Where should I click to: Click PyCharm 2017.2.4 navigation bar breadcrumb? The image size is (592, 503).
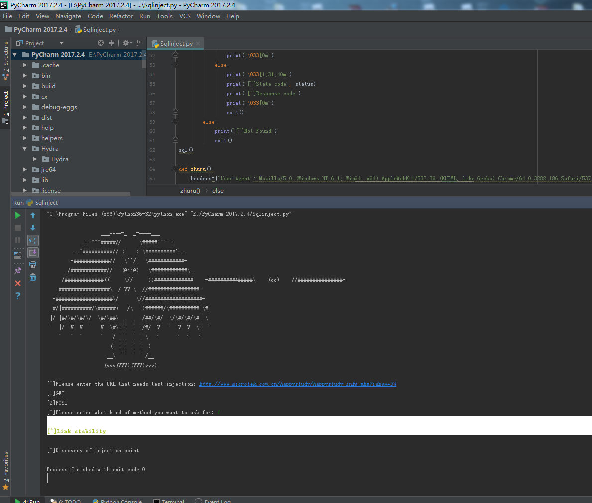(x=36, y=29)
